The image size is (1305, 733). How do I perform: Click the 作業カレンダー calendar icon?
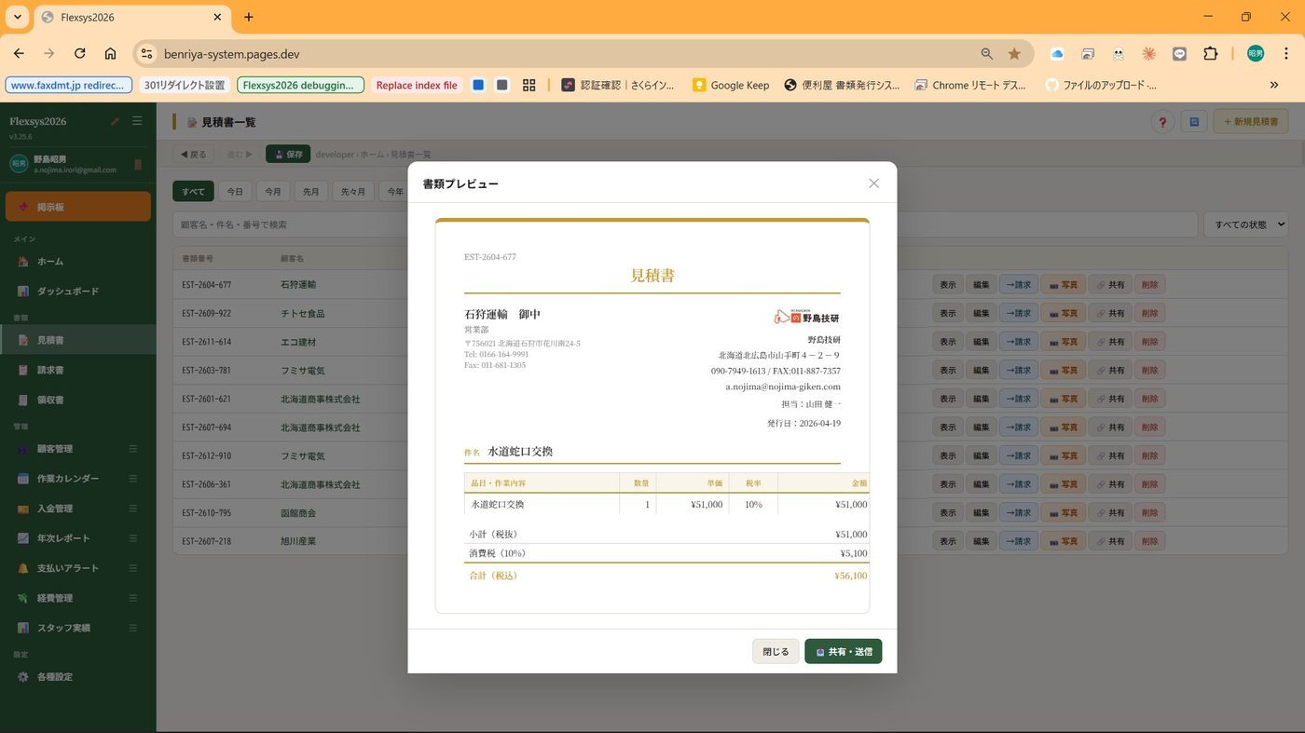coord(23,479)
